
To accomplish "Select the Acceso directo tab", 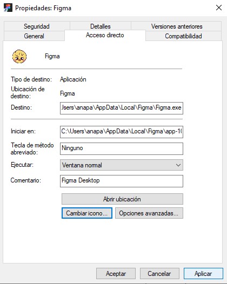I will 105,35.
